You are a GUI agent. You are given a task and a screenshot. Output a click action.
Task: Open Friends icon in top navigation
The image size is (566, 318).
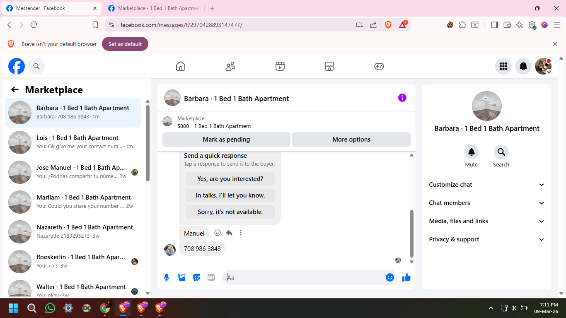(230, 66)
